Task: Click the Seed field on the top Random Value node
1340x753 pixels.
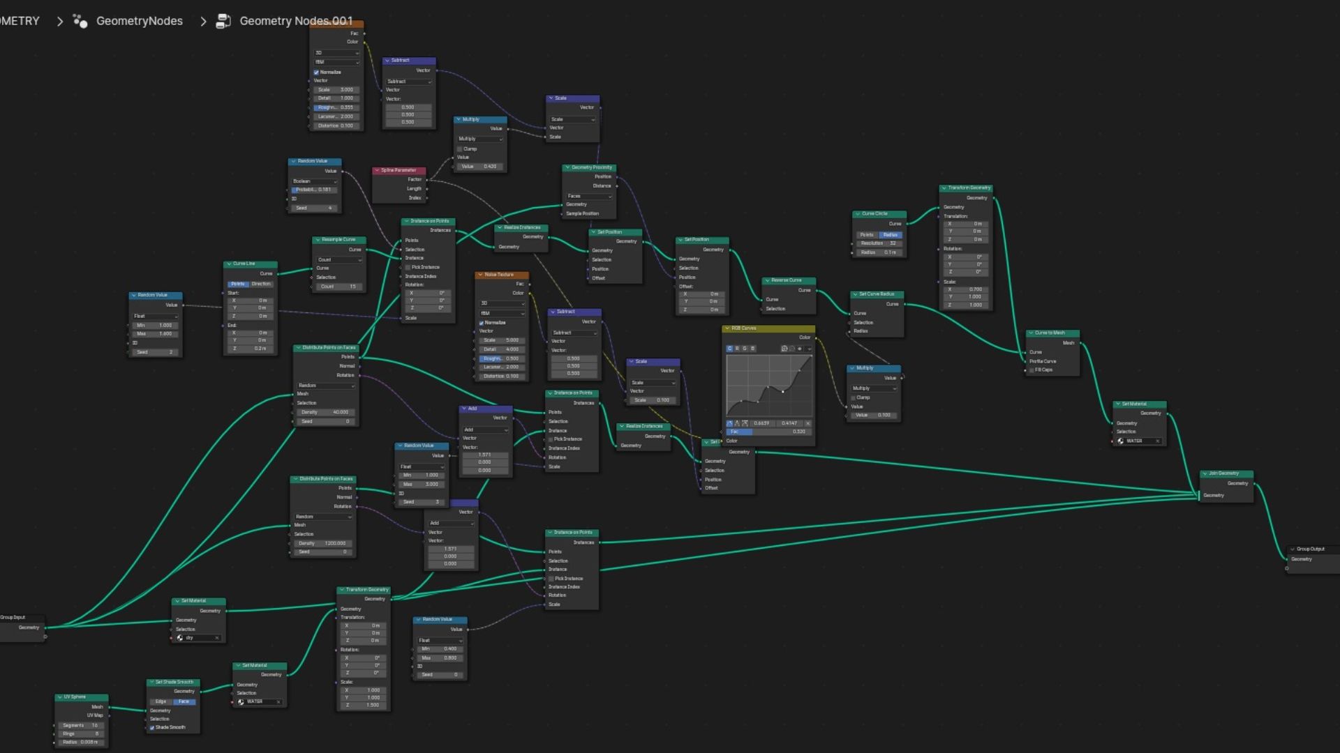Action: click(315, 208)
